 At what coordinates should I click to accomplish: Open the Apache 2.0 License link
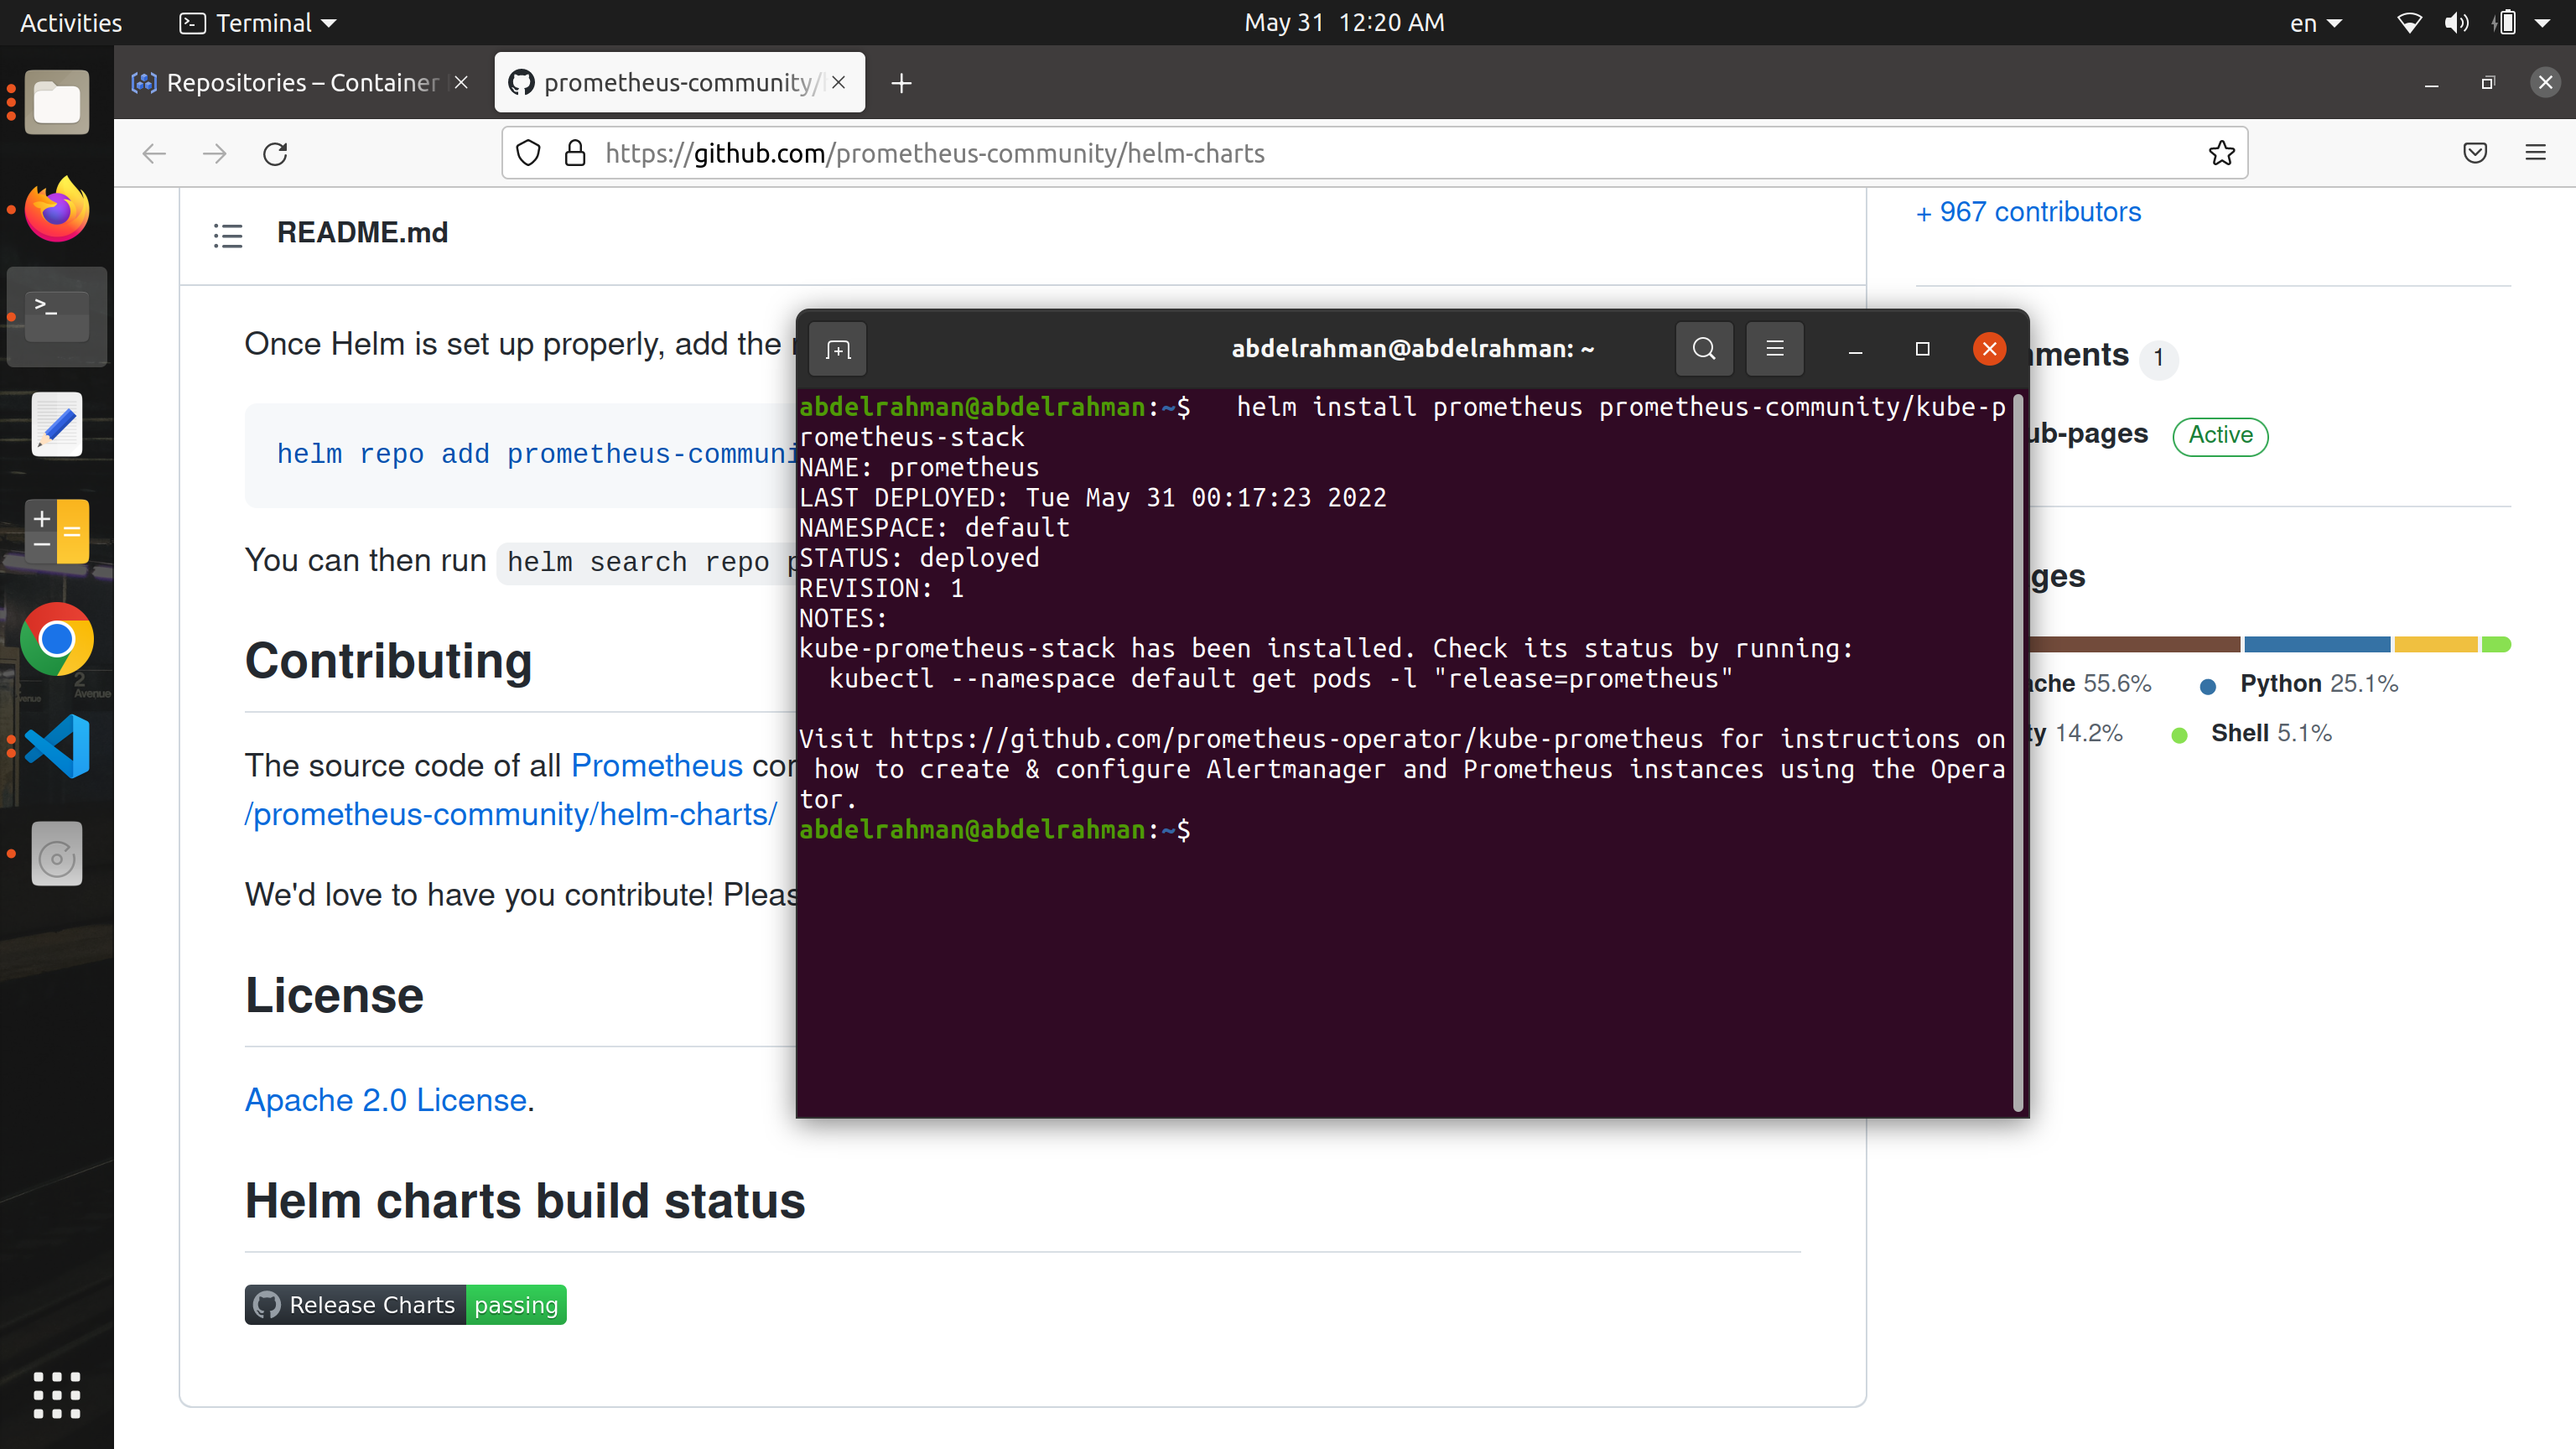coord(383,1100)
